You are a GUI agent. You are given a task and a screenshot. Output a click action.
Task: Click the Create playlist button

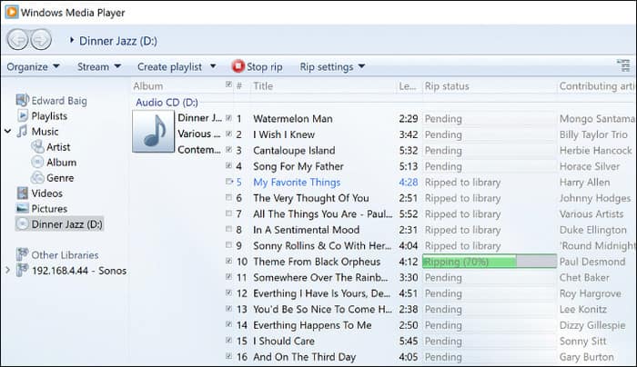click(169, 66)
